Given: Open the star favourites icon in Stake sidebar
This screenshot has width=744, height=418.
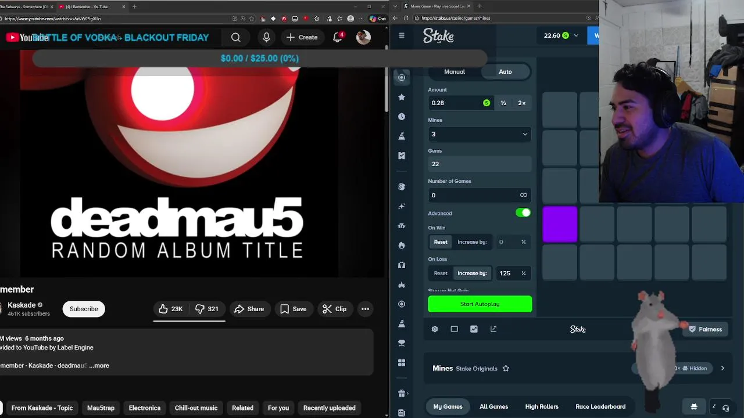Looking at the screenshot, I should 402,97.
